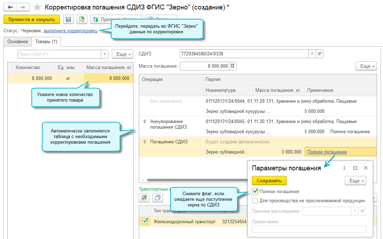Click the back navigation arrow

tap(11, 7)
